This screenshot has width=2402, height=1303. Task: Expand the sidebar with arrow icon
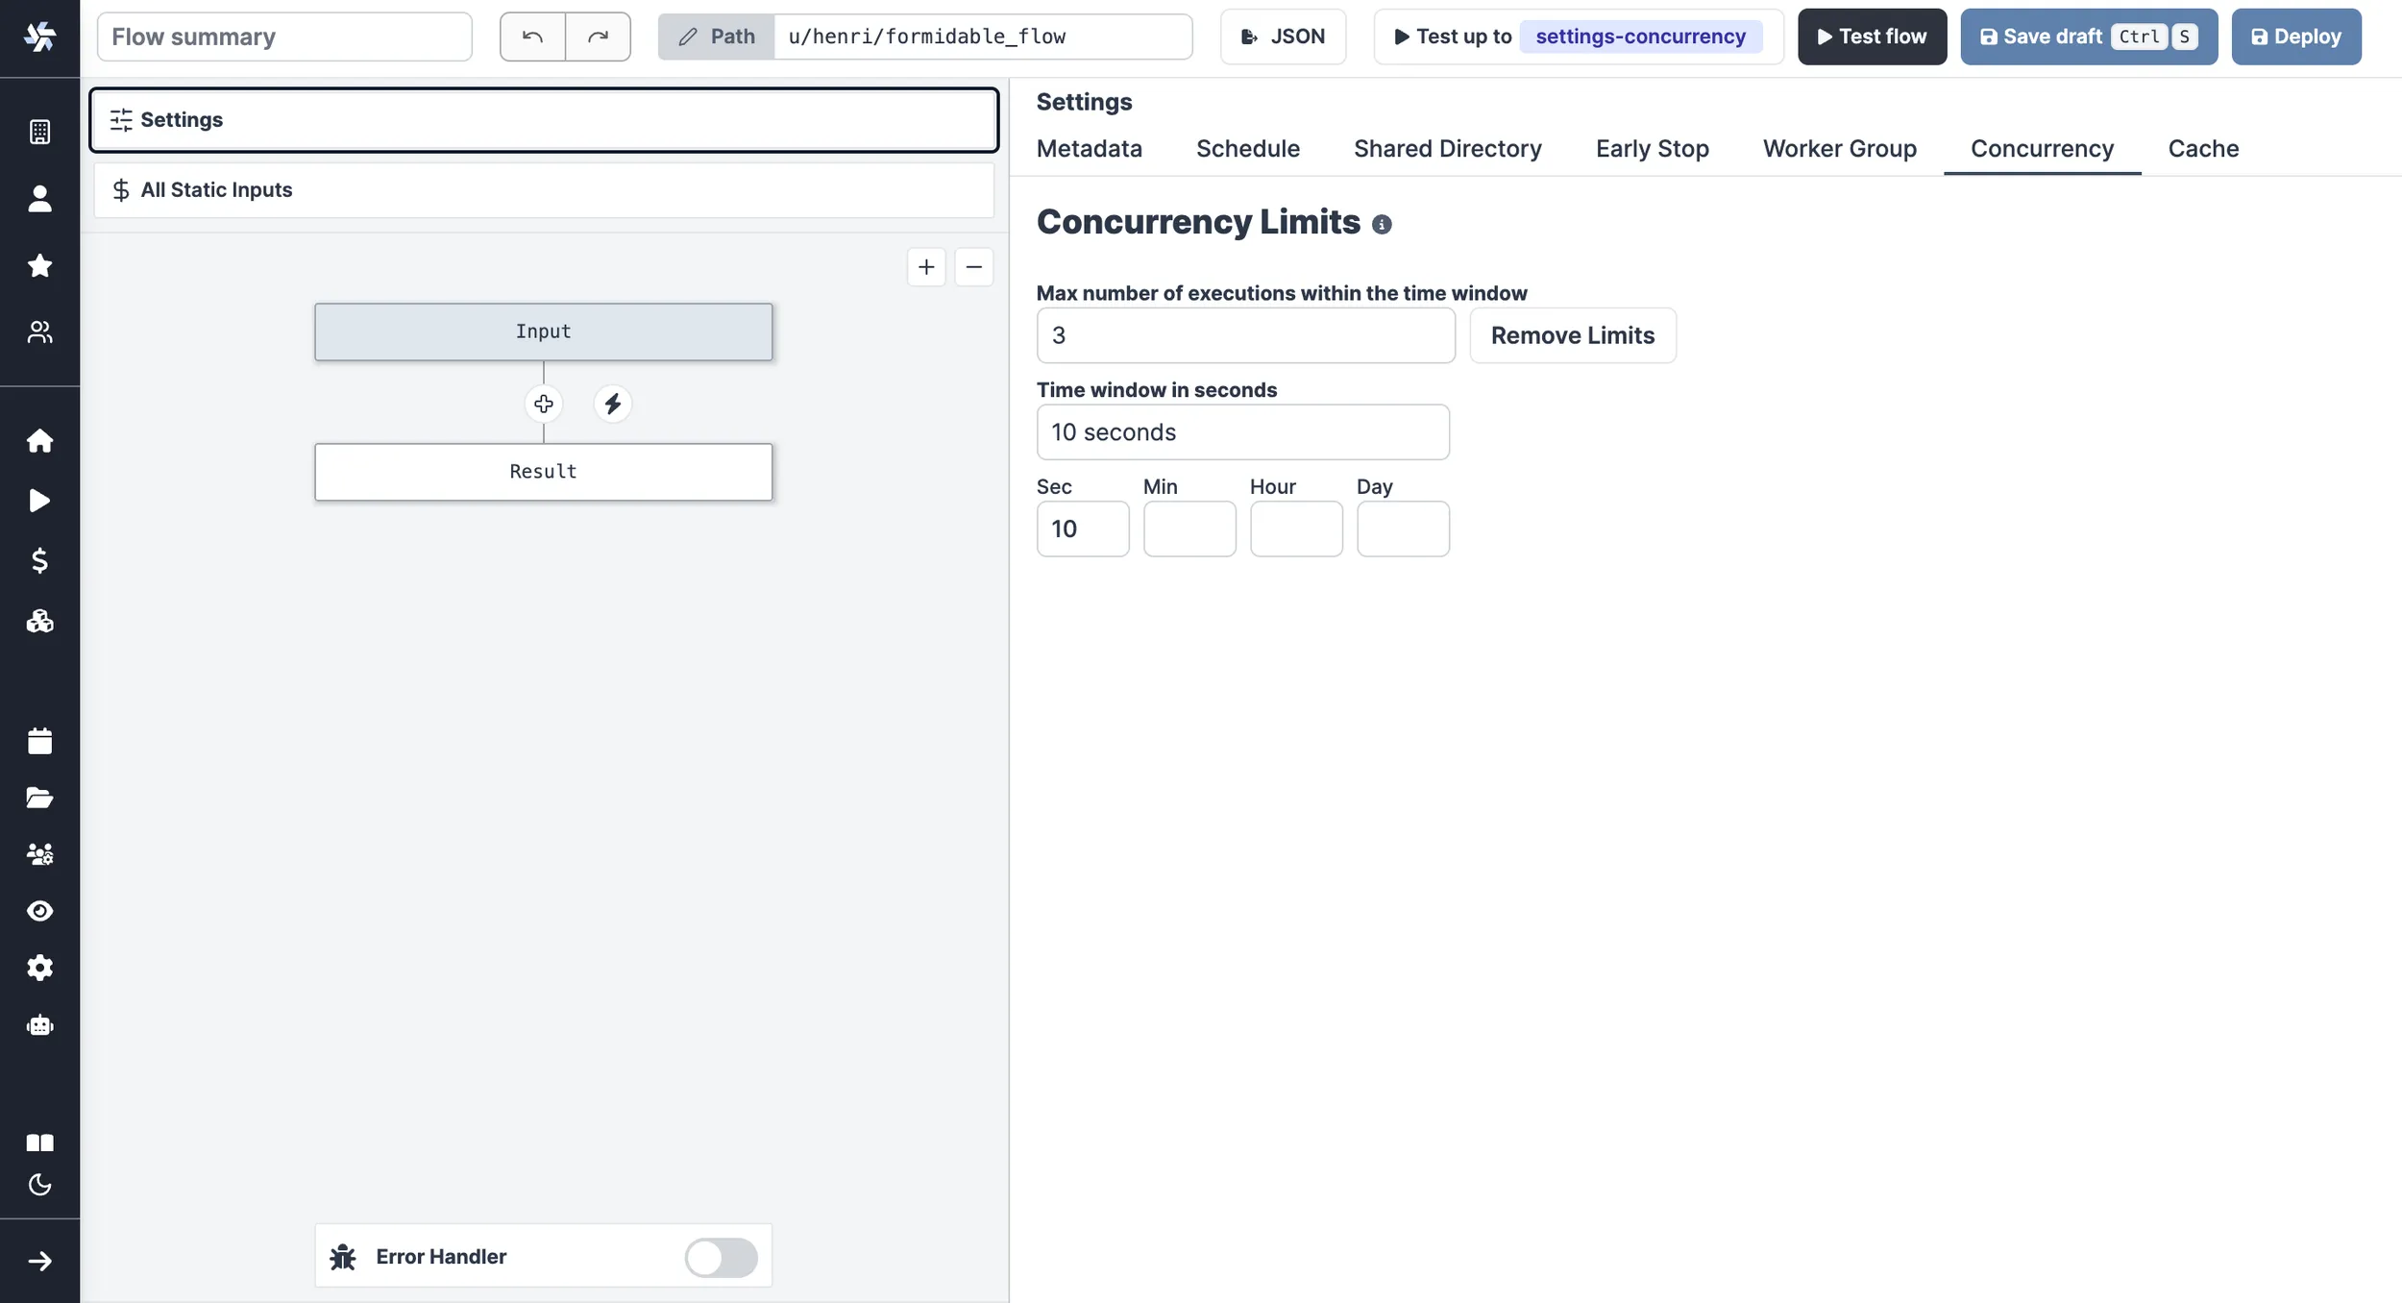[x=39, y=1262]
